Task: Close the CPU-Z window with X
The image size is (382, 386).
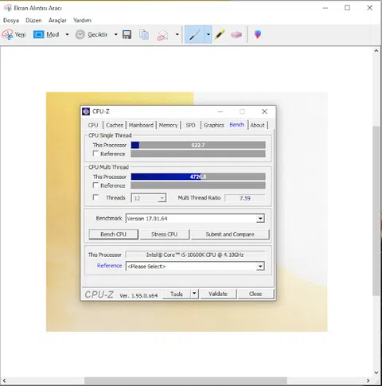Action: [264, 111]
